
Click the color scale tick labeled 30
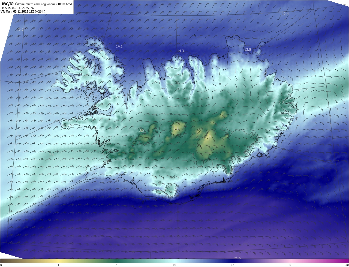(x=291, y=265)
